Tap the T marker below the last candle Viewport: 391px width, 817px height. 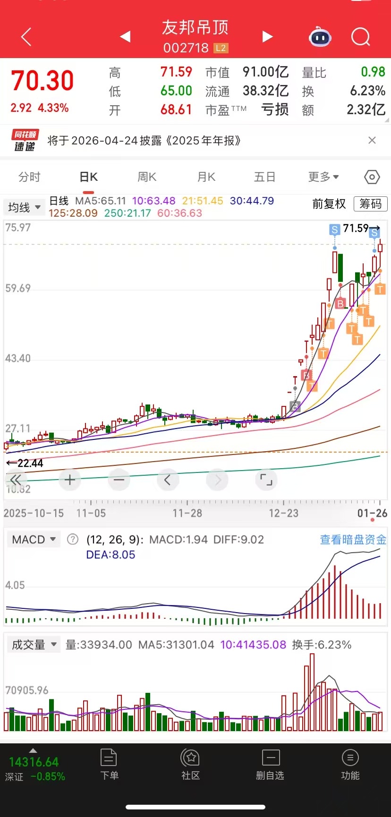[380, 289]
